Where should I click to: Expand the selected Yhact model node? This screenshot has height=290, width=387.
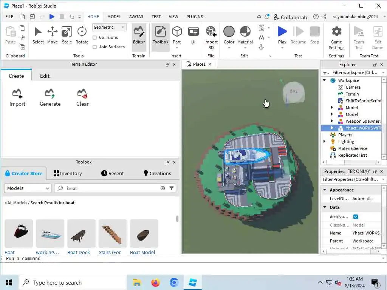332,128
